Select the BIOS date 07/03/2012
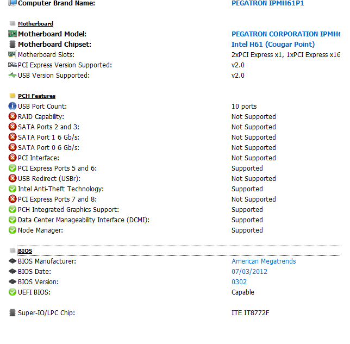The image size is (350, 344). [249, 271]
